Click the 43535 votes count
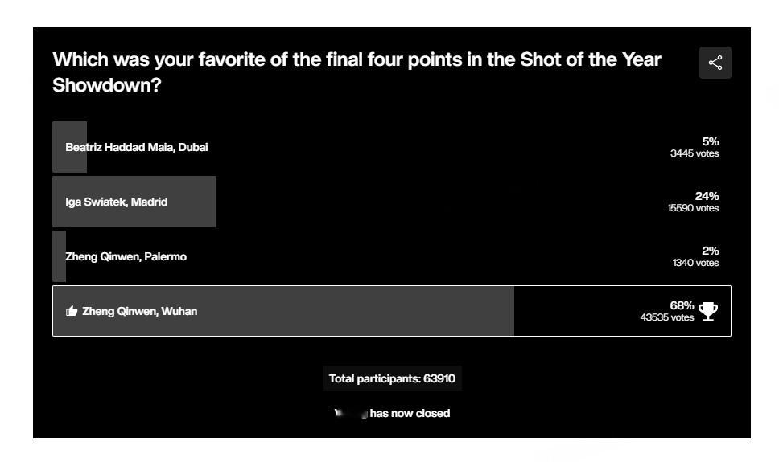 [x=666, y=317]
